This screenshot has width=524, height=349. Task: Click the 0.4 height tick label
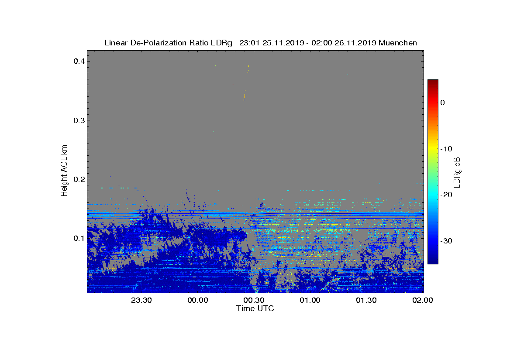tap(79, 61)
